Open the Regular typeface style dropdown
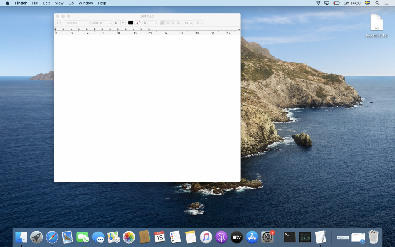395x247 pixels. (102, 23)
